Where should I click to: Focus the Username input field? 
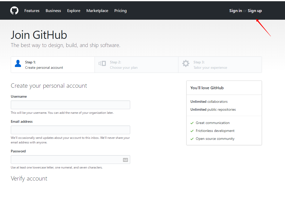pyautogui.click(x=70, y=105)
